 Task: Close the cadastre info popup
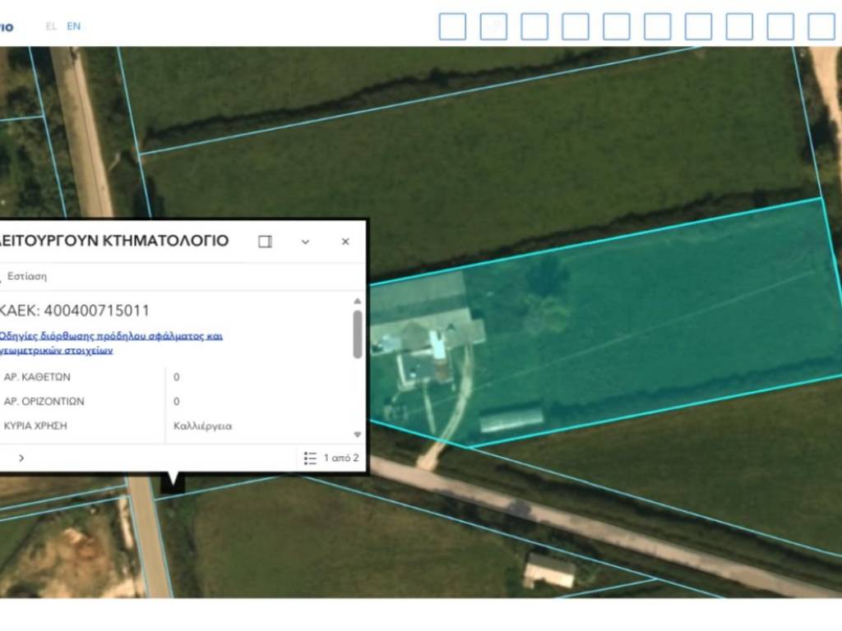click(345, 242)
